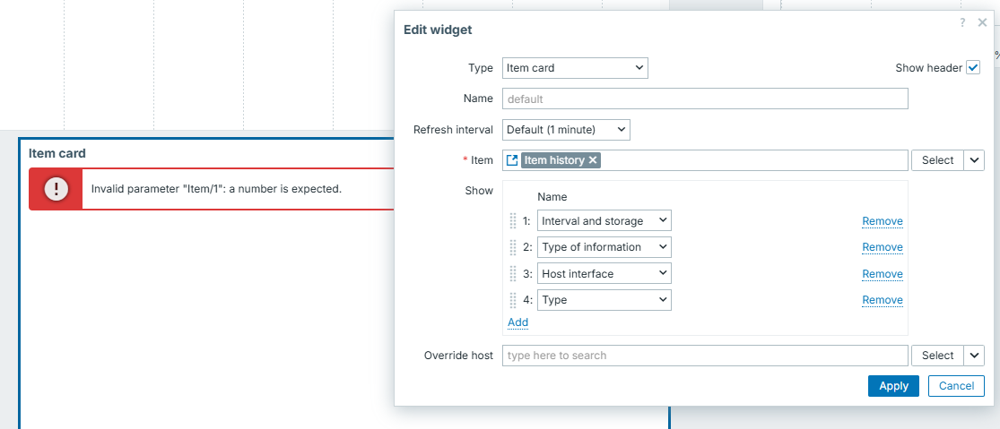Image resolution: width=1000 pixels, height=429 pixels.
Task: Focus the Override host search field
Action: [705, 356]
